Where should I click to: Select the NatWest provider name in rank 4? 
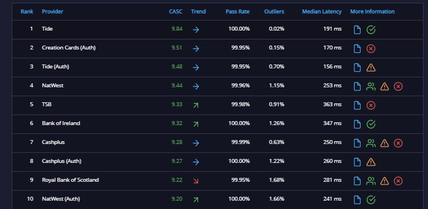tap(53, 85)
